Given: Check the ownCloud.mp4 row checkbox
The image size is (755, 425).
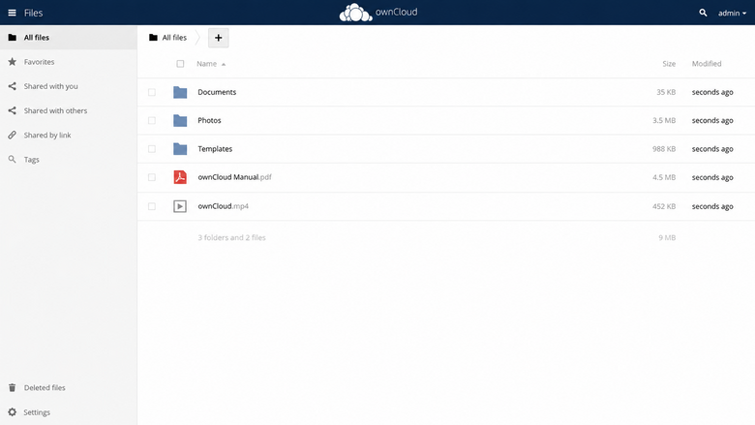Looking at the screenshot, I should coord(152,206).
